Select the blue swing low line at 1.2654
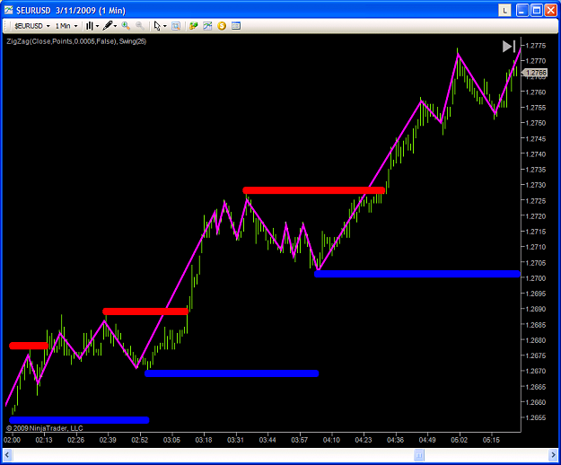Image resolution: width=561 pixels, height=465 pixels. click(x=79, y=420)
